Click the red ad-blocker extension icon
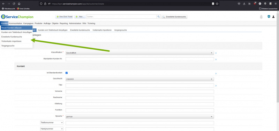The image size is (279, 131). [x=255, y=3]
